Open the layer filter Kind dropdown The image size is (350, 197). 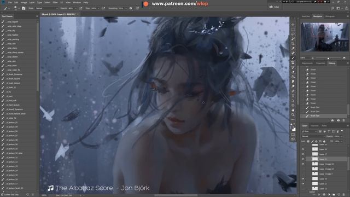(x=310, y=131)
